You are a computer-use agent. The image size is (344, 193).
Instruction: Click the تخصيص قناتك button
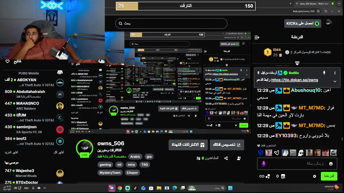pos(227,145)
